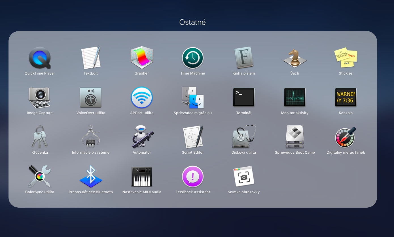Open Monitor aktivity
Screen dimensions: 394x237
[x=295, y=97]
